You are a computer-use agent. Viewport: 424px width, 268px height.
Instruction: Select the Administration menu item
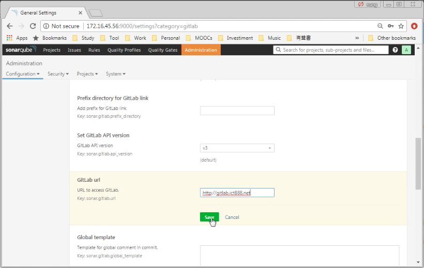point(201,50)
